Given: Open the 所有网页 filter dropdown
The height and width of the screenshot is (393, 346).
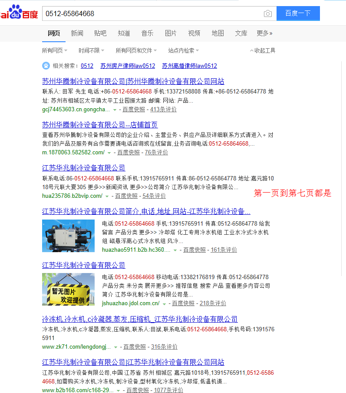Looking at the screenshot, I should 55,50.
